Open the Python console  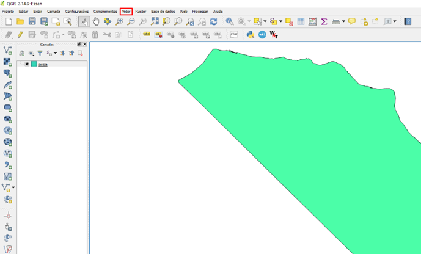(x=251, y=35)
